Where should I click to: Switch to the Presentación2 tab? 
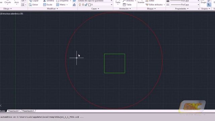coord(28,111)
